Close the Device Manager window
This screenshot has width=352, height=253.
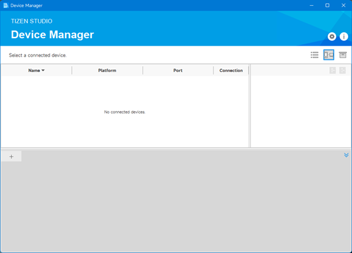click(344, 5)
